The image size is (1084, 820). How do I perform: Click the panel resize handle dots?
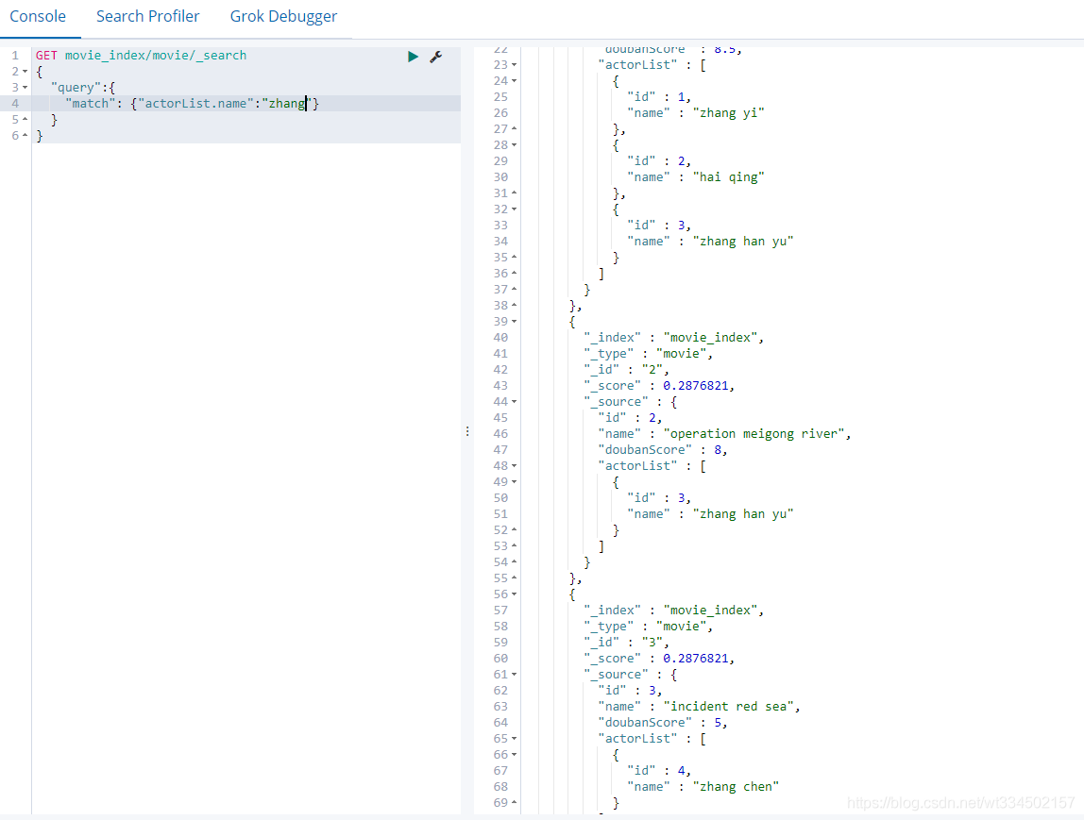467,431
